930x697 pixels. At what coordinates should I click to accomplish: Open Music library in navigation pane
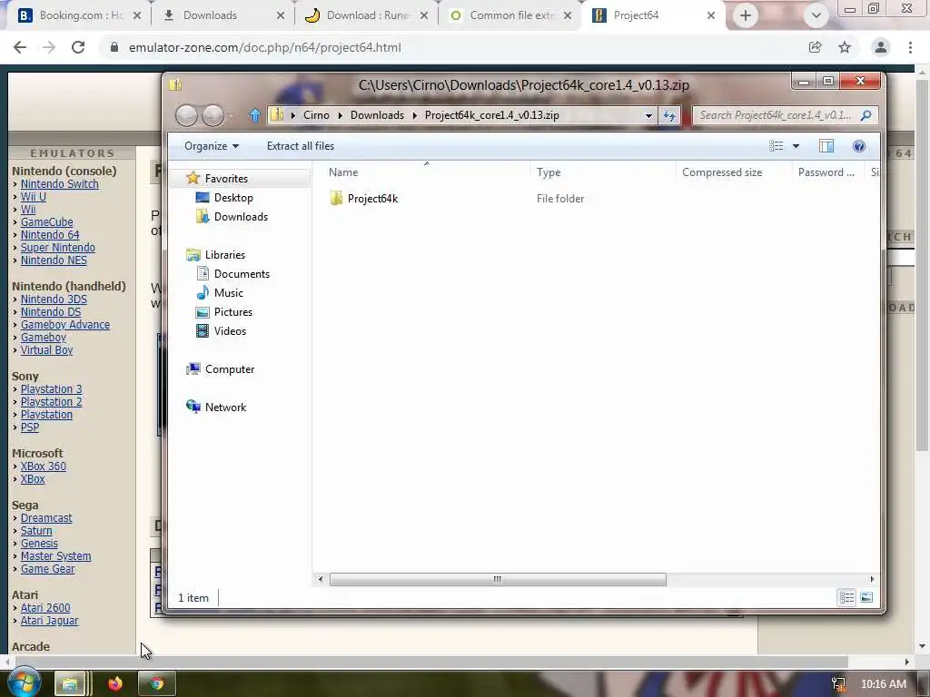coord(228,293)
